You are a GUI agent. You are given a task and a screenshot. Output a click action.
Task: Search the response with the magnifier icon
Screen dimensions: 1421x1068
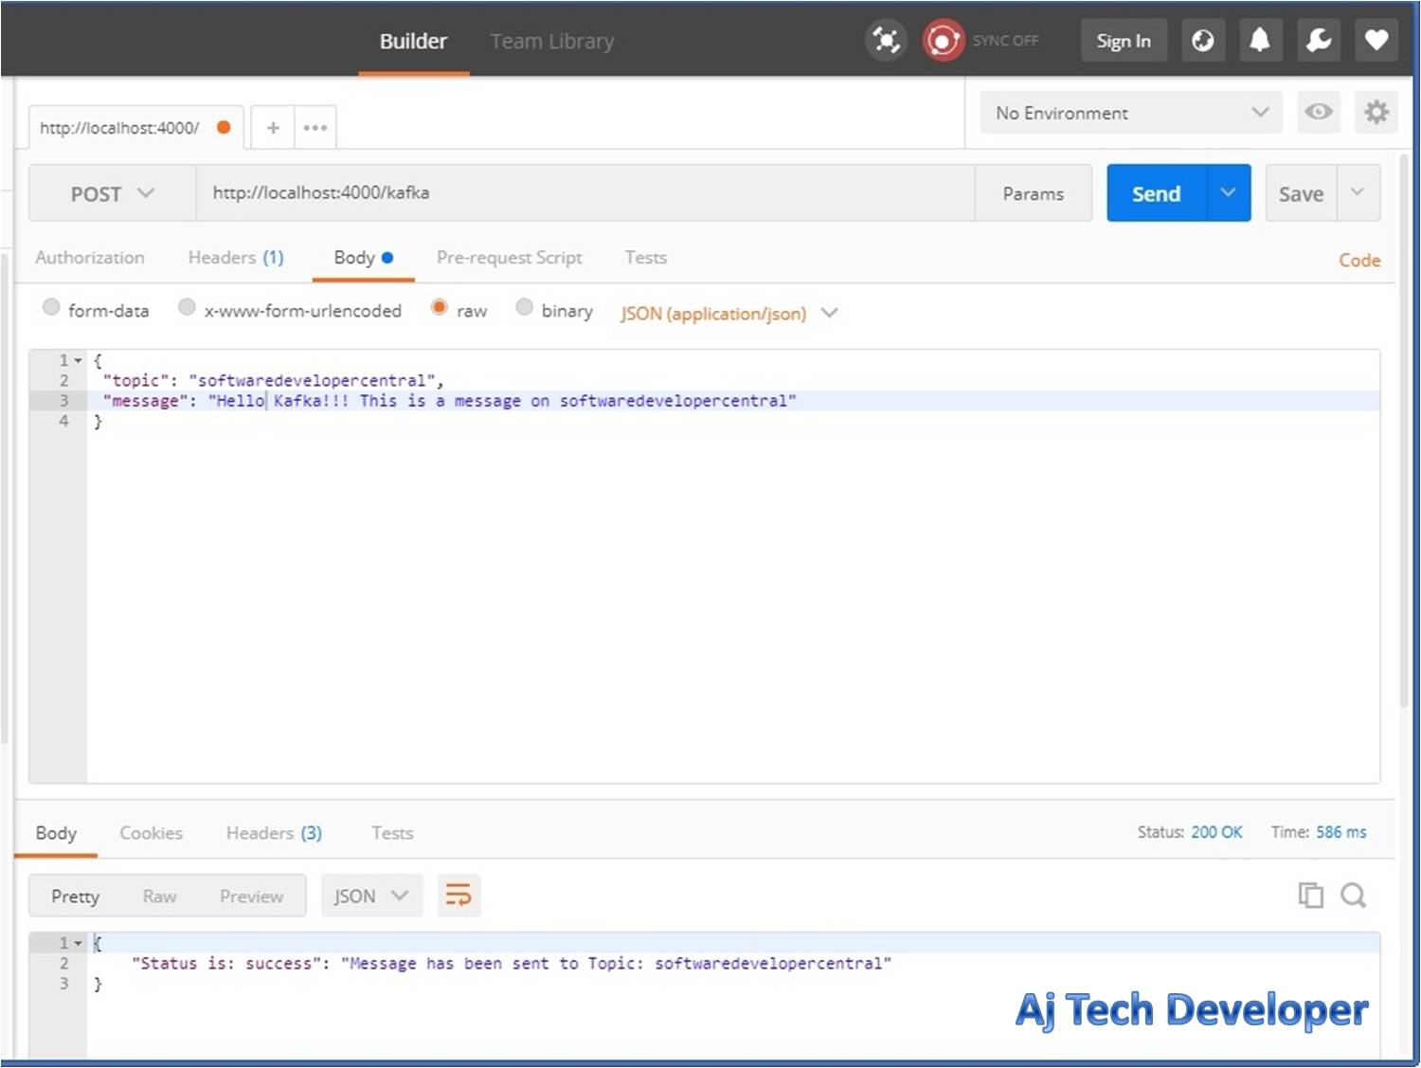1353,895
